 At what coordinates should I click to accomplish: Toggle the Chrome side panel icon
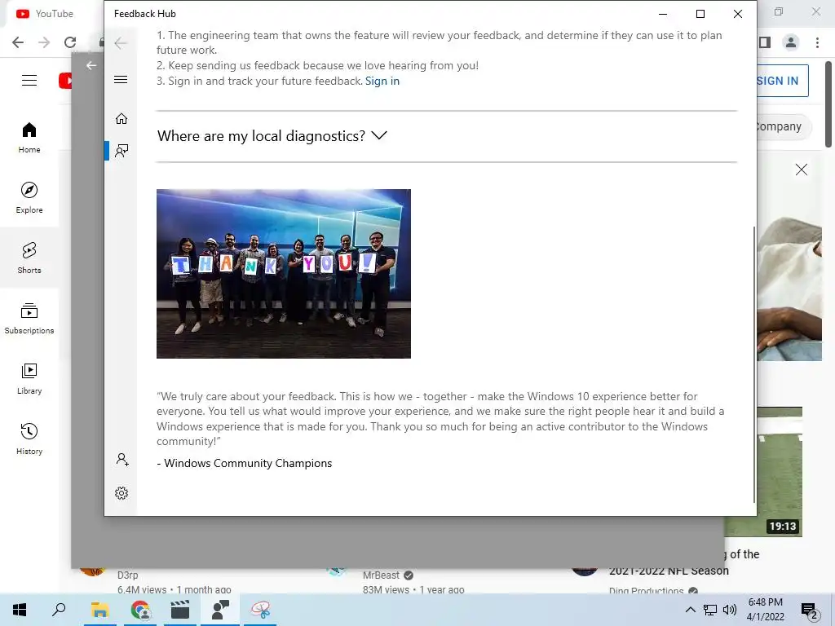point(765,42)
